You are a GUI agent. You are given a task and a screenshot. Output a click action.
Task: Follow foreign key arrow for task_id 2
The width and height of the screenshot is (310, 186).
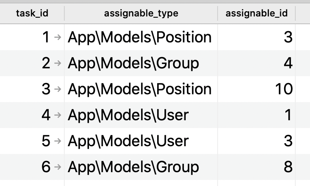click(x=57, y=63)
